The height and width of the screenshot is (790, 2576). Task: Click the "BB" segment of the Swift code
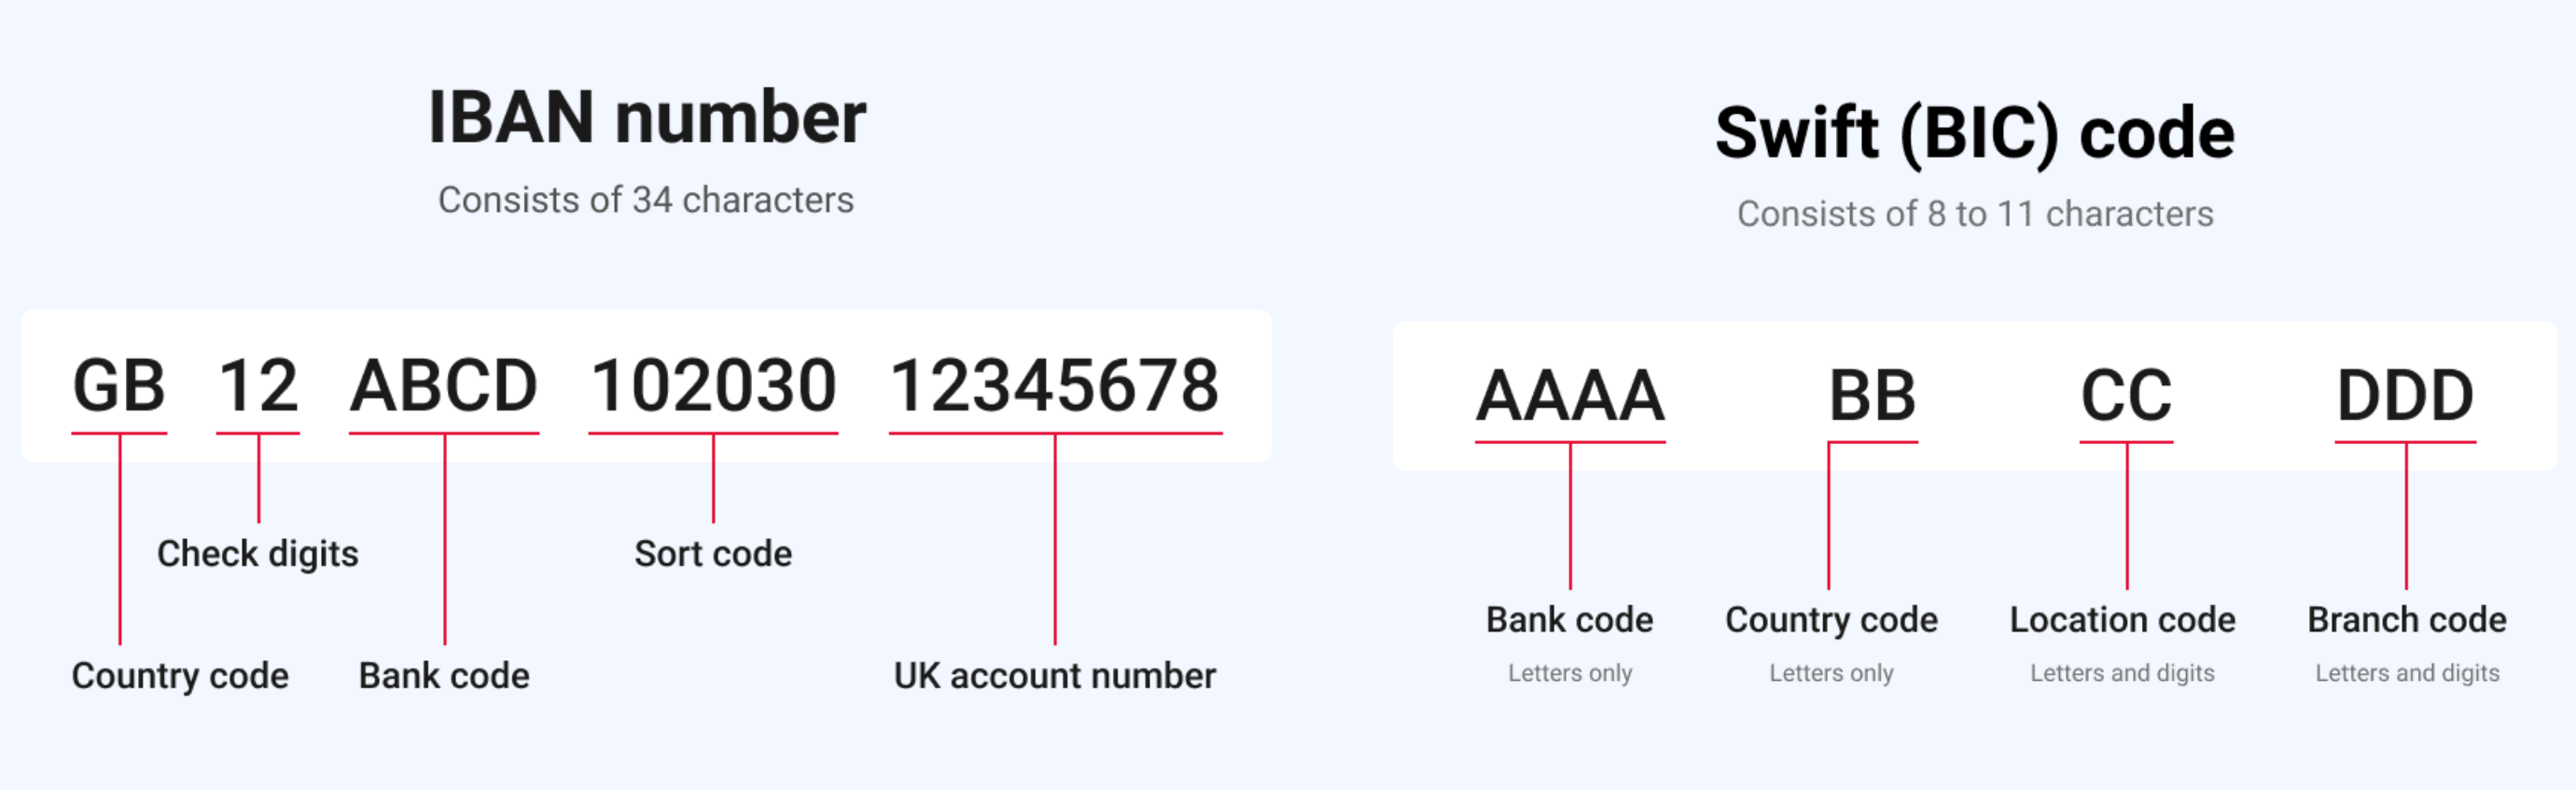[1872, 395]
